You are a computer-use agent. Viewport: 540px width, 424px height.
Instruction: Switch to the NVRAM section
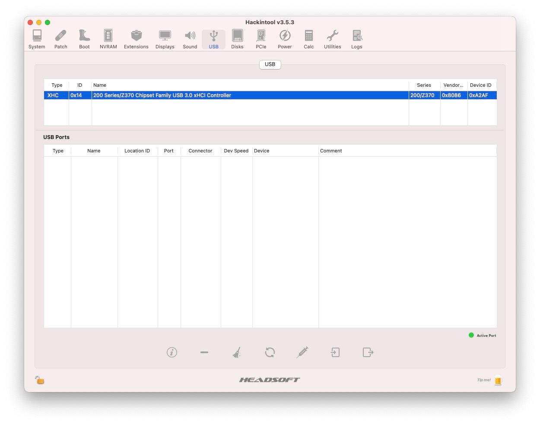108,39
